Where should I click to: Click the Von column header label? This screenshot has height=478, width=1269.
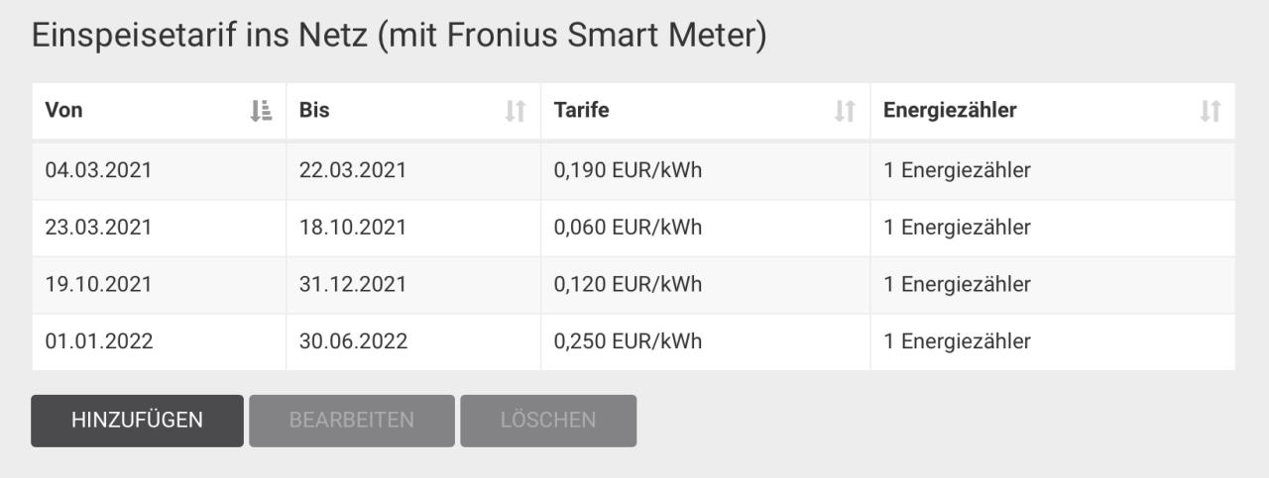coord(64,111)
